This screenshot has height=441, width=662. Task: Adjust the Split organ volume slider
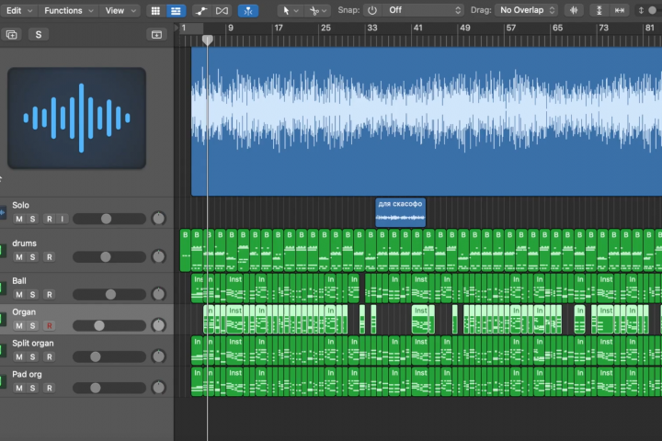[x=109, y=356]
